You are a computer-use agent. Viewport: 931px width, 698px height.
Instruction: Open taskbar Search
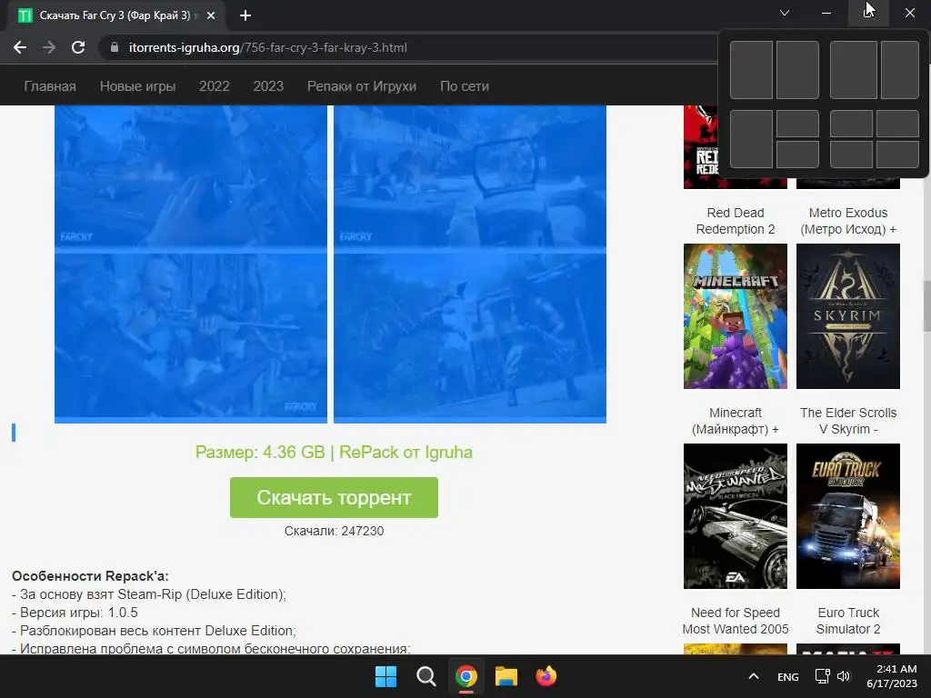425,676
